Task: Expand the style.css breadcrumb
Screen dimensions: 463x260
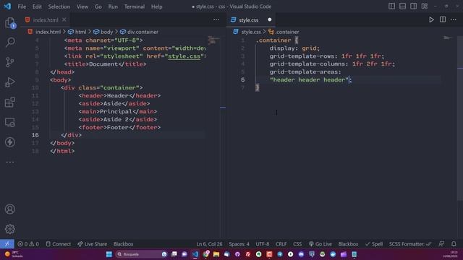Action: (247, 32)
